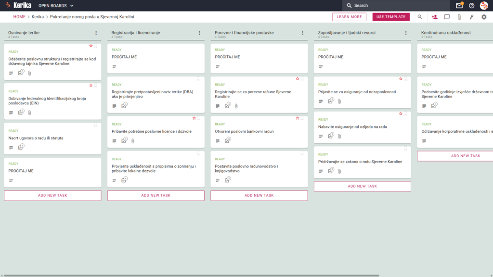Image resolution: width=493 pixels, height=277 pixels.
Task: Open board attachments paperclip icon
Action: click(x=459, y=17)
